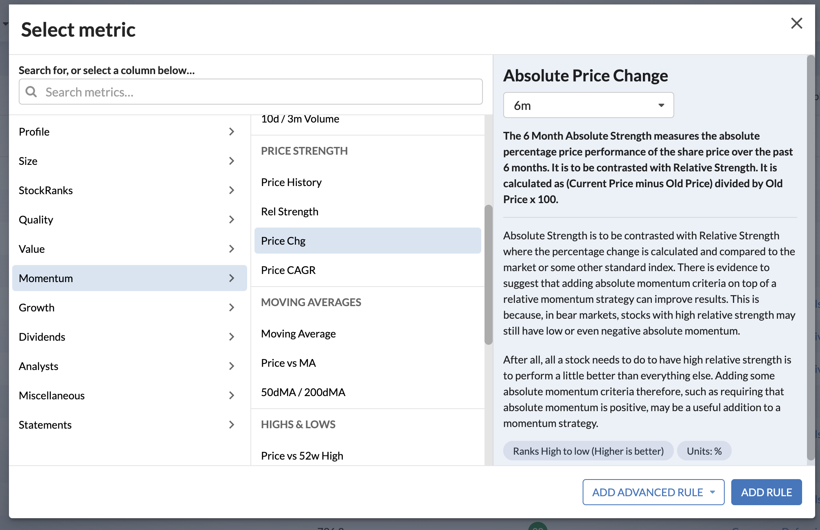The width and height of the screenshot is (820, 530).
Task: Click the metrics list scrollbar
Action: [488, 275]
